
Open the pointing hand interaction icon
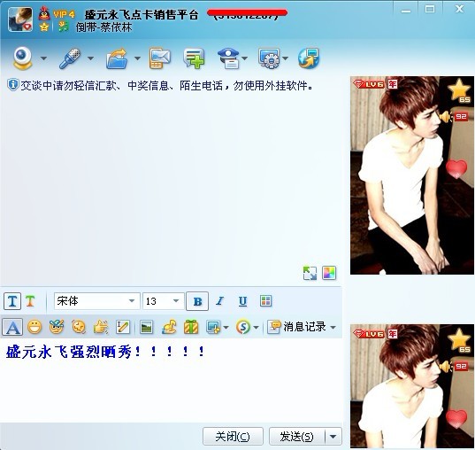point(101,327)
